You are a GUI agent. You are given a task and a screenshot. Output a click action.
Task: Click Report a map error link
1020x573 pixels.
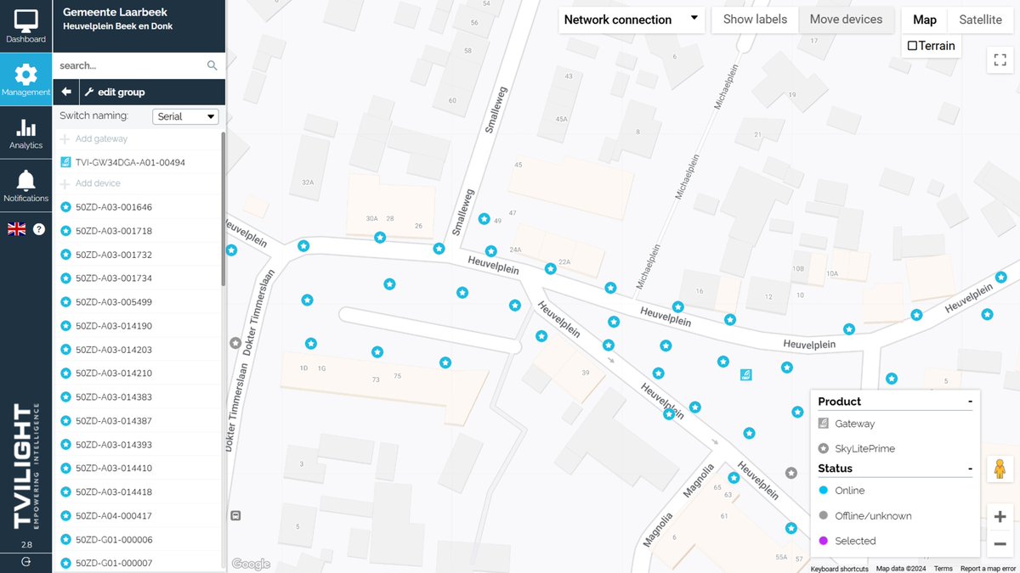(x=989, y=569)
